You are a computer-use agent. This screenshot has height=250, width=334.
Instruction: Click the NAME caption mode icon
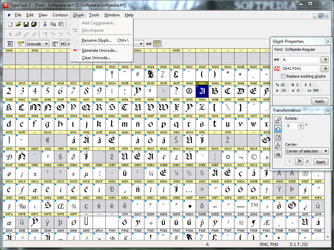149,44
